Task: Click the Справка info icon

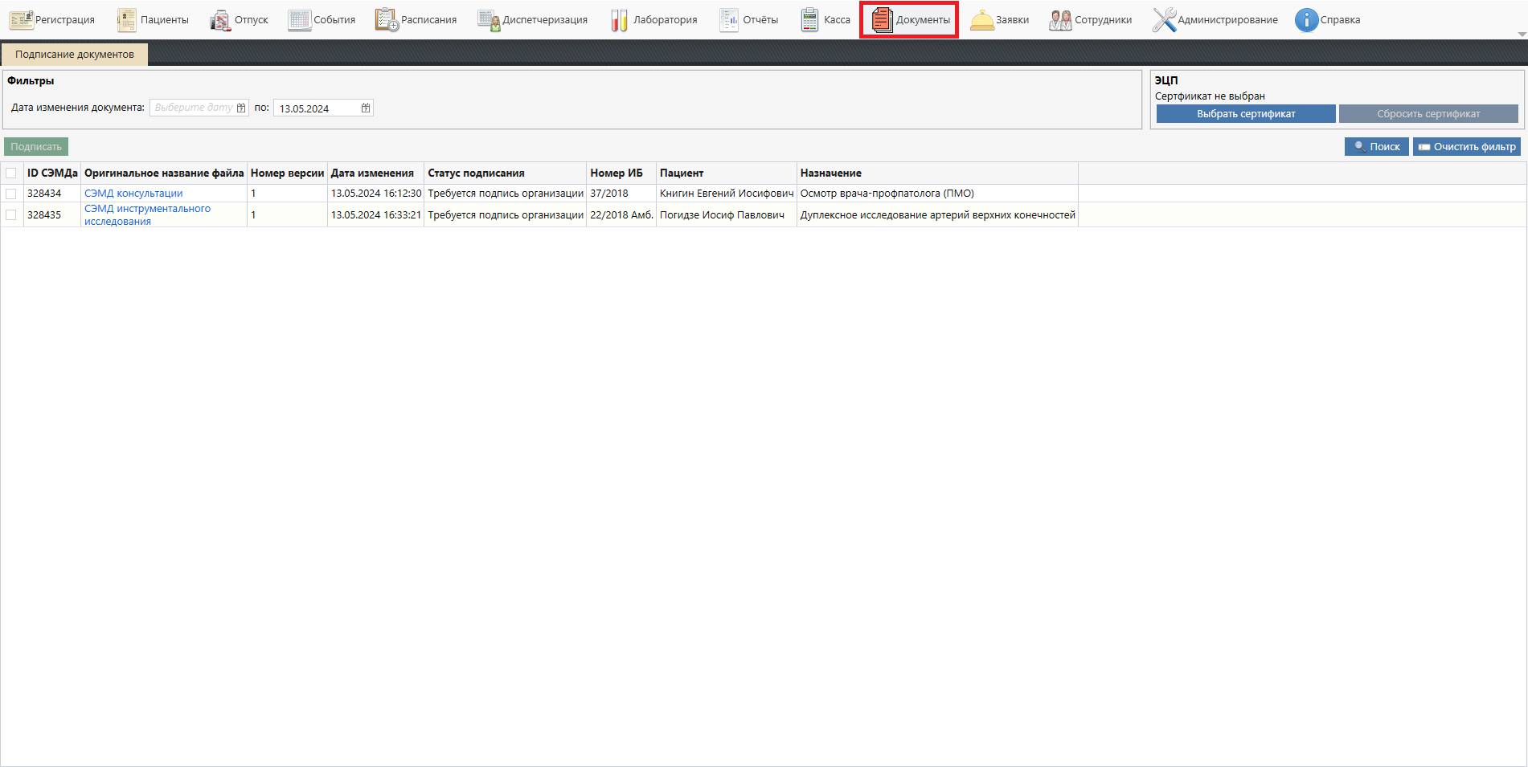Action: coord(1306,20)
